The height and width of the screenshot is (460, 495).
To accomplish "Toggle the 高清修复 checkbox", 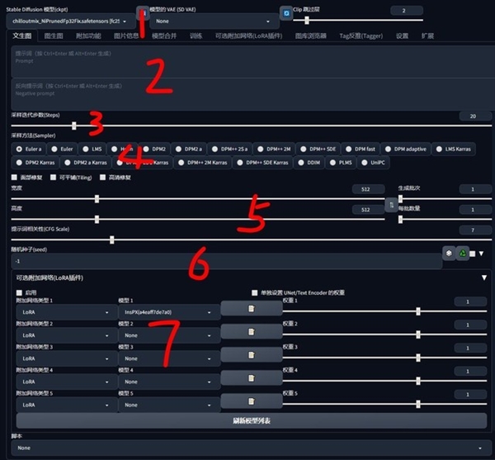I will (x=103, y=177).
